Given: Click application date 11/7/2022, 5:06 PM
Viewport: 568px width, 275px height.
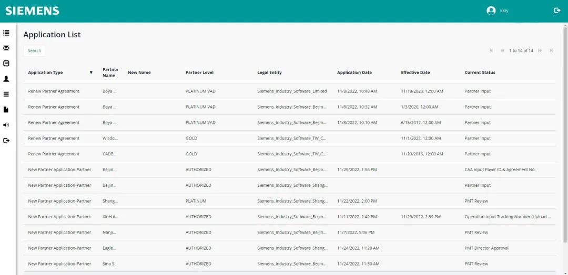Looking at the screenshot, I should tap(356, 232).
